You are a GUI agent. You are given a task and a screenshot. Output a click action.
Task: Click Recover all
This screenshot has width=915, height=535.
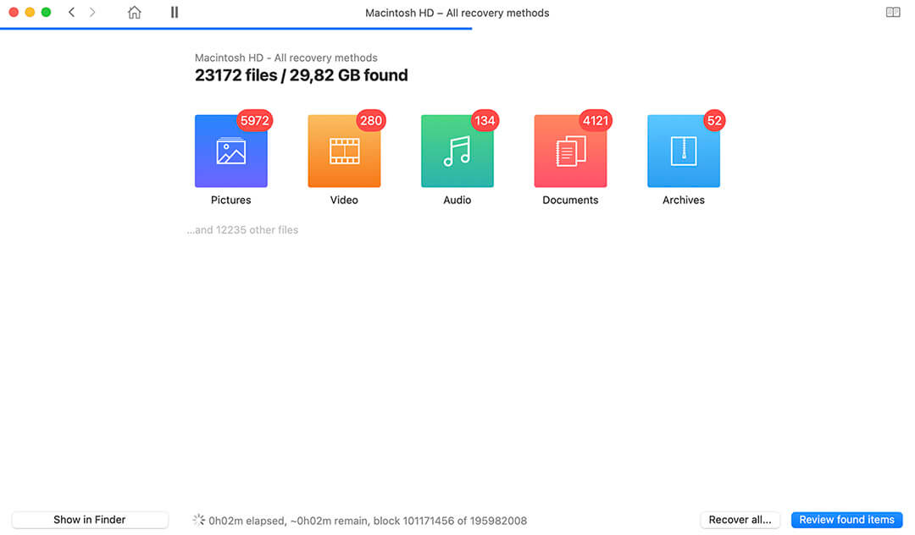(x=740, y=519)
